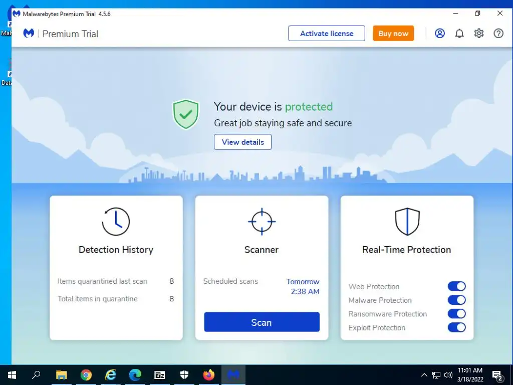Click View details button
513x385 pixels.
243,142
